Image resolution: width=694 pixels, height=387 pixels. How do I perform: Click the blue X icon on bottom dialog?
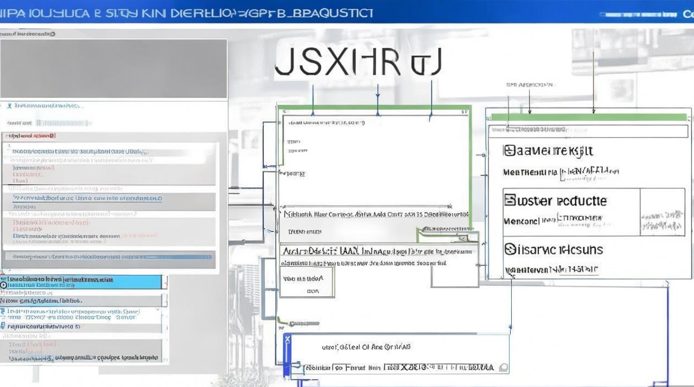[x=288, y=339]
